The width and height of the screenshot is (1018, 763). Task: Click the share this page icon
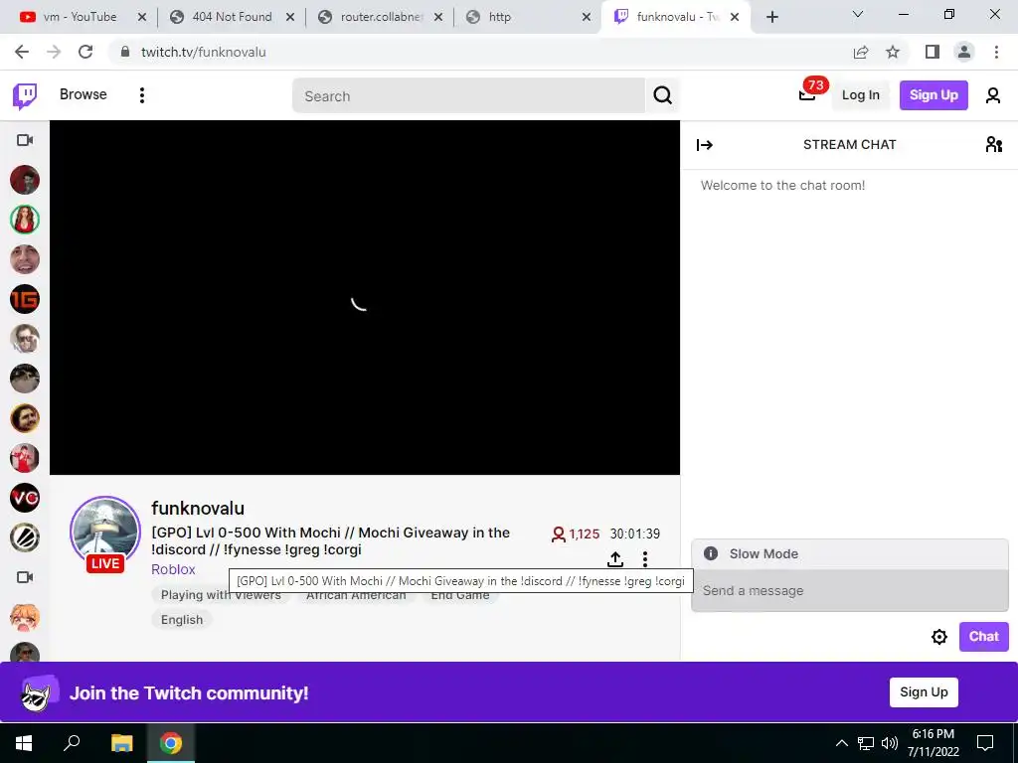861,52
